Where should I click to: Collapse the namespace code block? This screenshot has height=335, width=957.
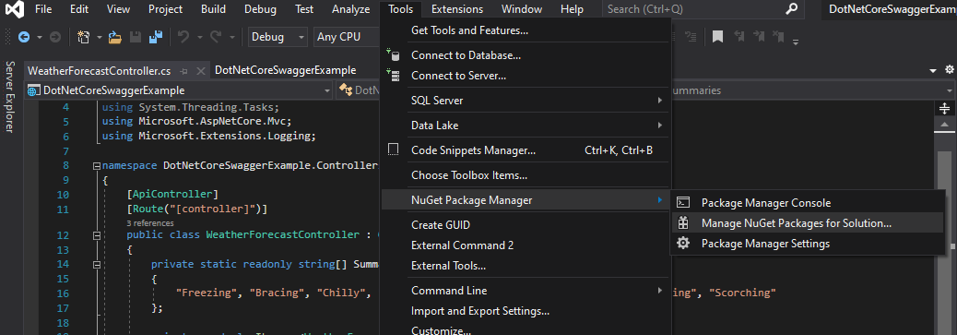point(96,166)
